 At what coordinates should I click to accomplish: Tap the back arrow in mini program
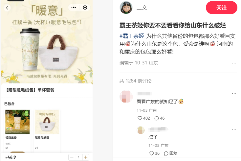tap(7, 8)
